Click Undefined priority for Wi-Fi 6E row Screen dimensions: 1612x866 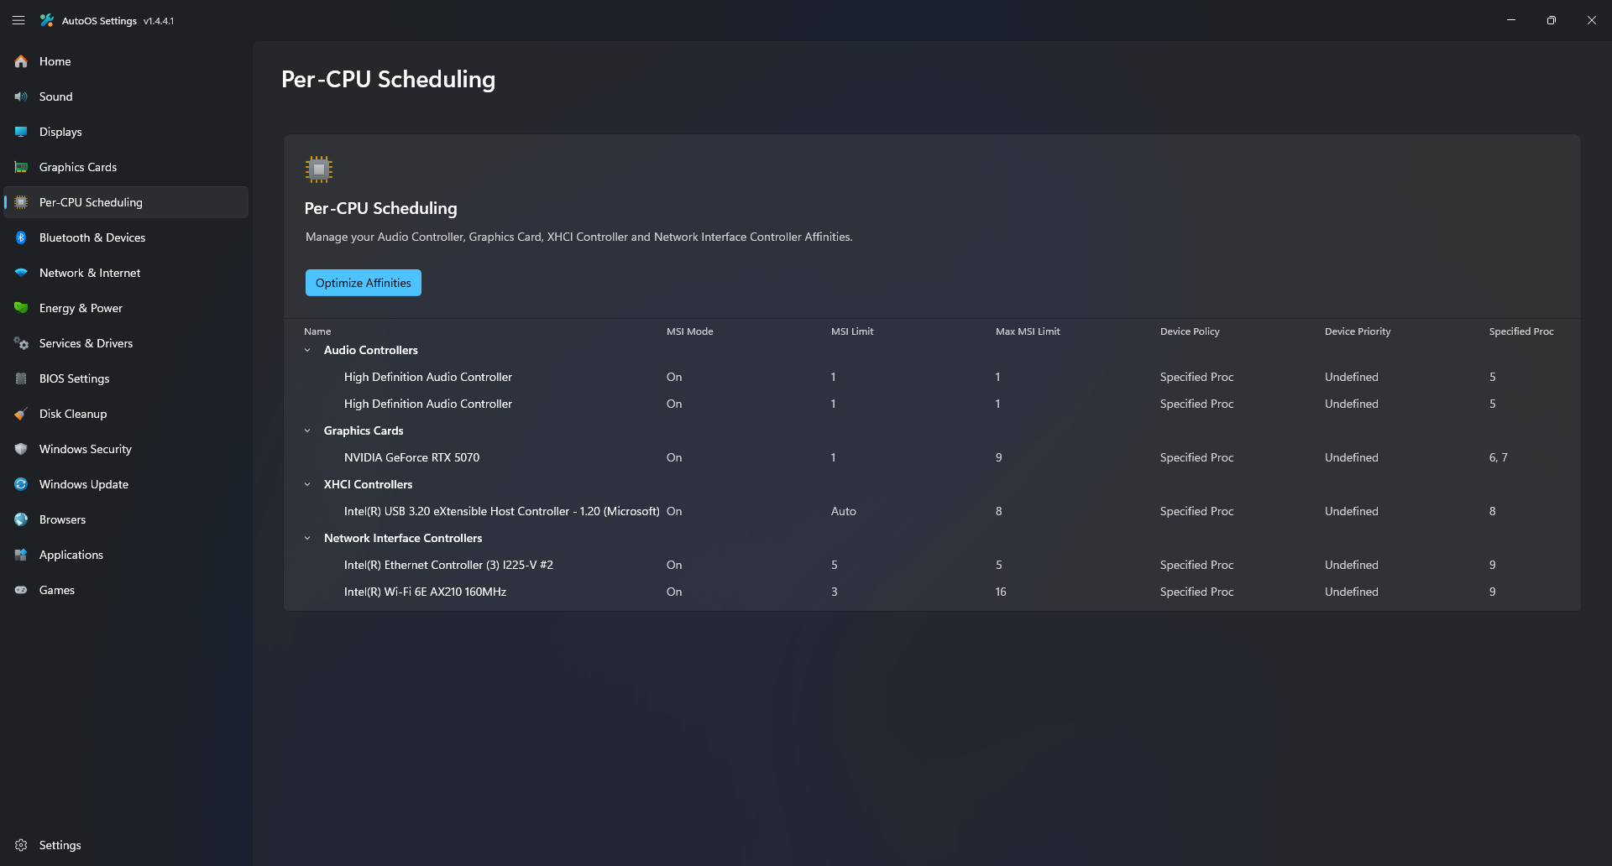(1352, 592)
